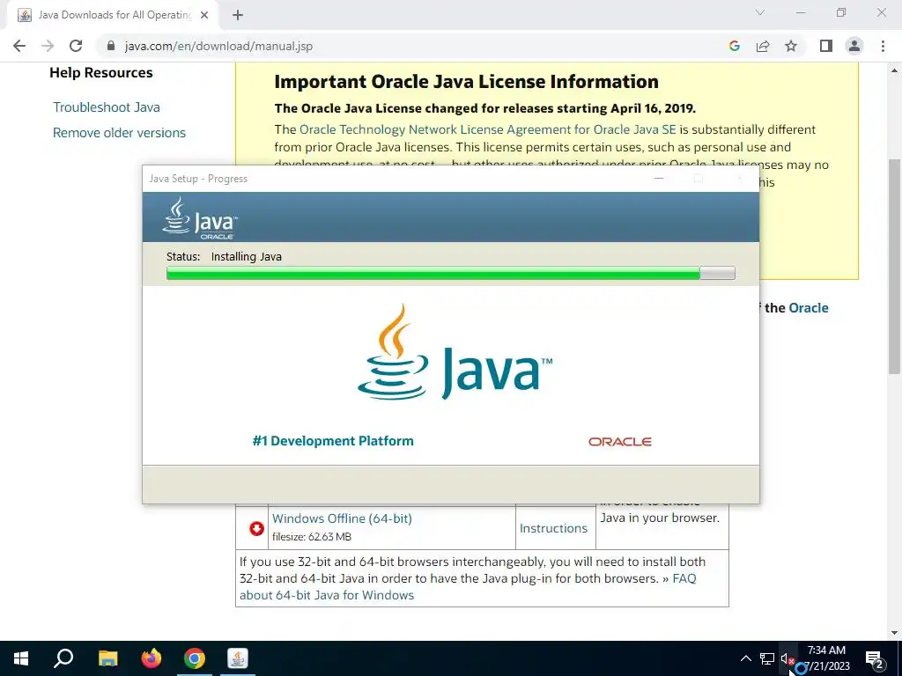Open the browser side panel

point(826,46)
